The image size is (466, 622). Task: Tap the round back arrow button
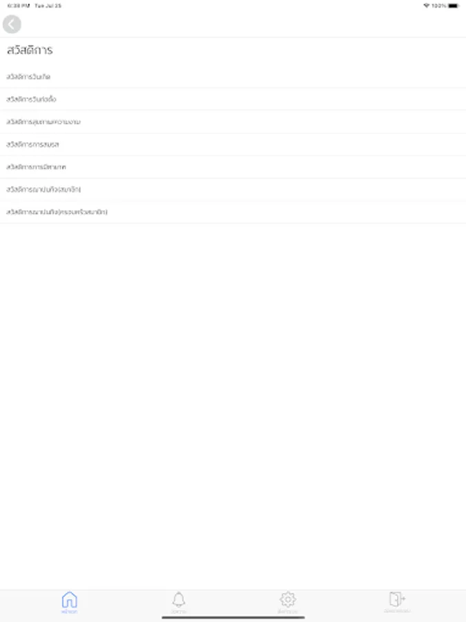coord(12,24)
